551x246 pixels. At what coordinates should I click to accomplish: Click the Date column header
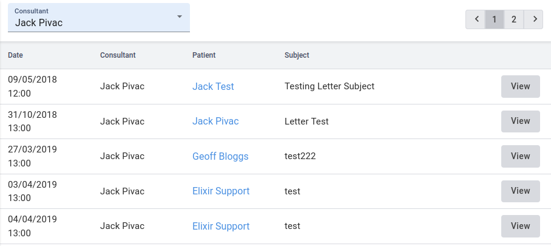[15, 55]
